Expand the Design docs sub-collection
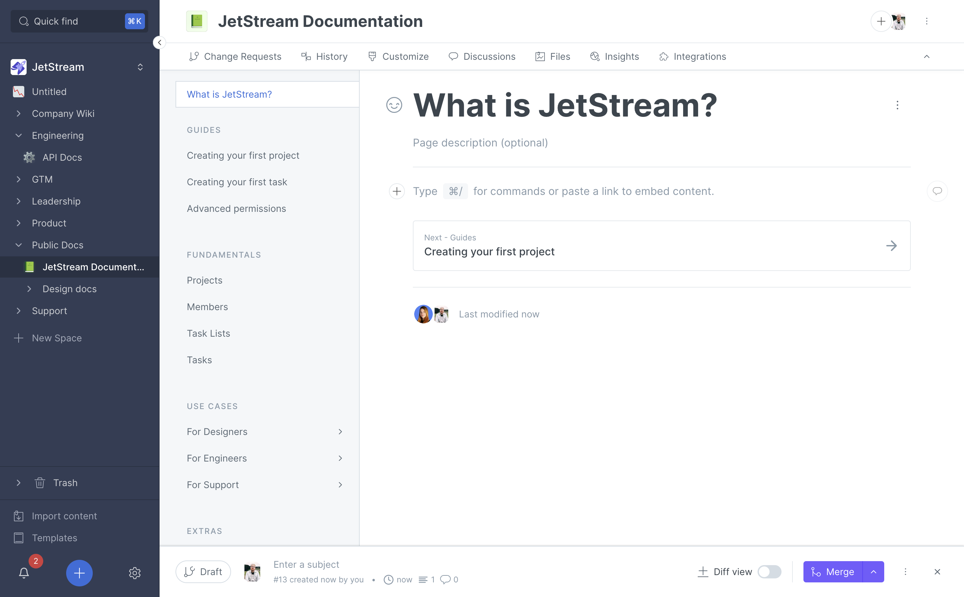Image resolution: width=964 pixels, height=597 pixels. tap(29, 289)
